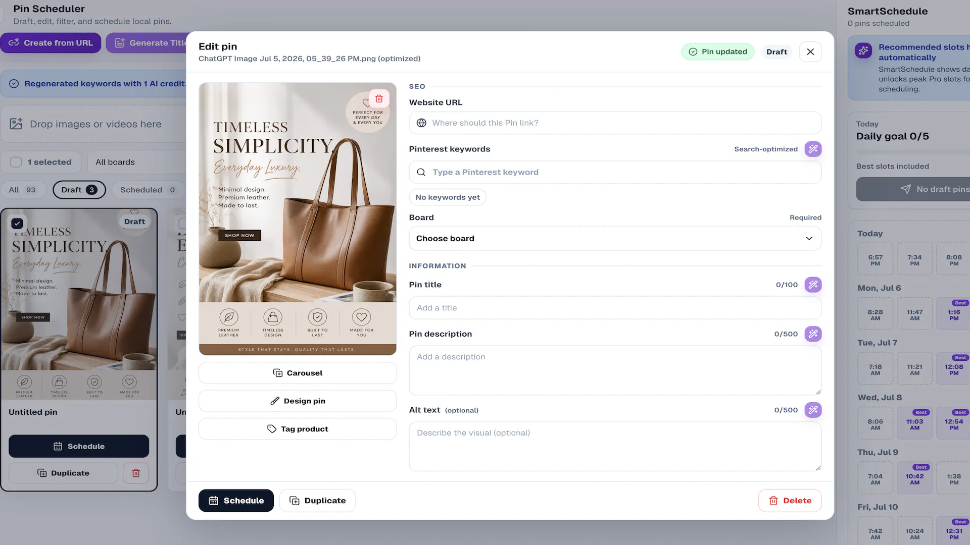This screenshot has height=545, width=970.
Task: Click the Add a title field
Action: tap(615, 308)
